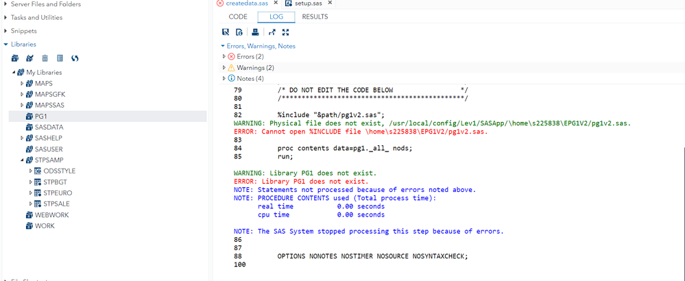685x281 pixels.
Task: Click the blue Notes info icon
Action: (232, 79)
